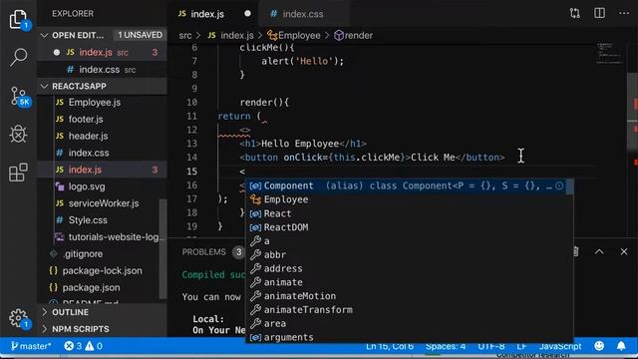
Task: Change JavaScript language mode
Action: coord(560,346)
